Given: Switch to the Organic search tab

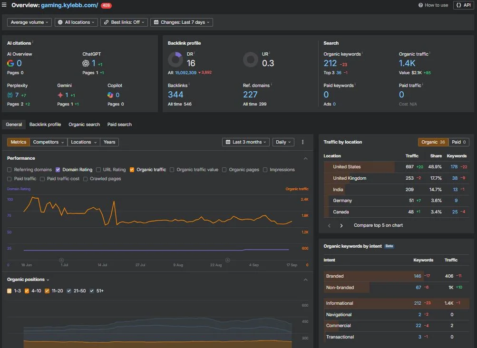Looking at the screenshot, I should pyautogui.click(x=84, y=125).
